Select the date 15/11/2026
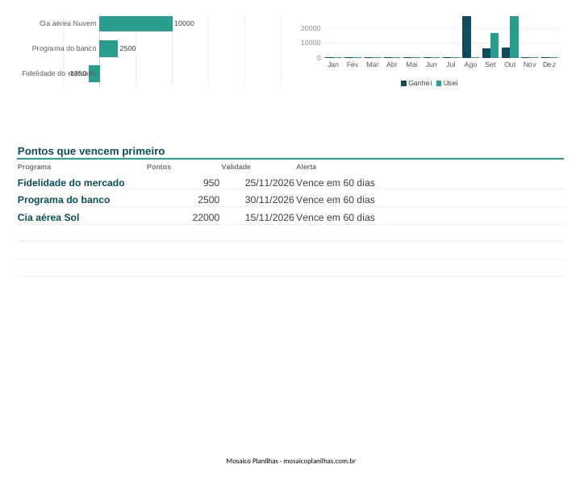The image size is (580, 481). click(269, 218)
